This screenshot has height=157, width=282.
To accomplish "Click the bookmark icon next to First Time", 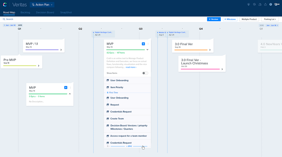I will [108, 93].
